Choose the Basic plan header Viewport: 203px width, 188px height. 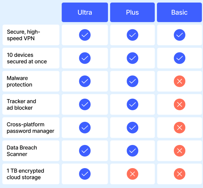(x=179, y=12)
